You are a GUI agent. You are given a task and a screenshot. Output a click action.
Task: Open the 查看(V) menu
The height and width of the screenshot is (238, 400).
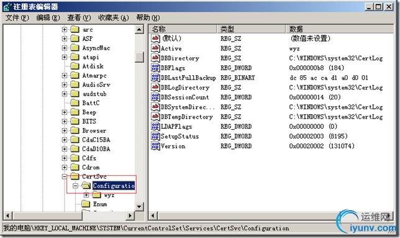[79, 17]
